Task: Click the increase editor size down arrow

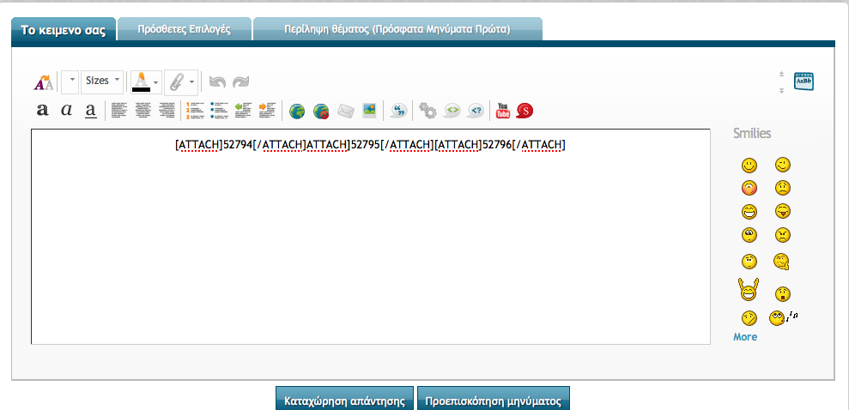Action: [x=781, y=90]
